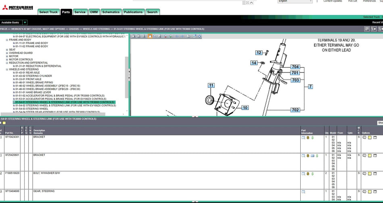The width and height of the screenshot is (383, 203).
Task: Collapse the WHEELS AND STEERING node
Action: [7, 69]
